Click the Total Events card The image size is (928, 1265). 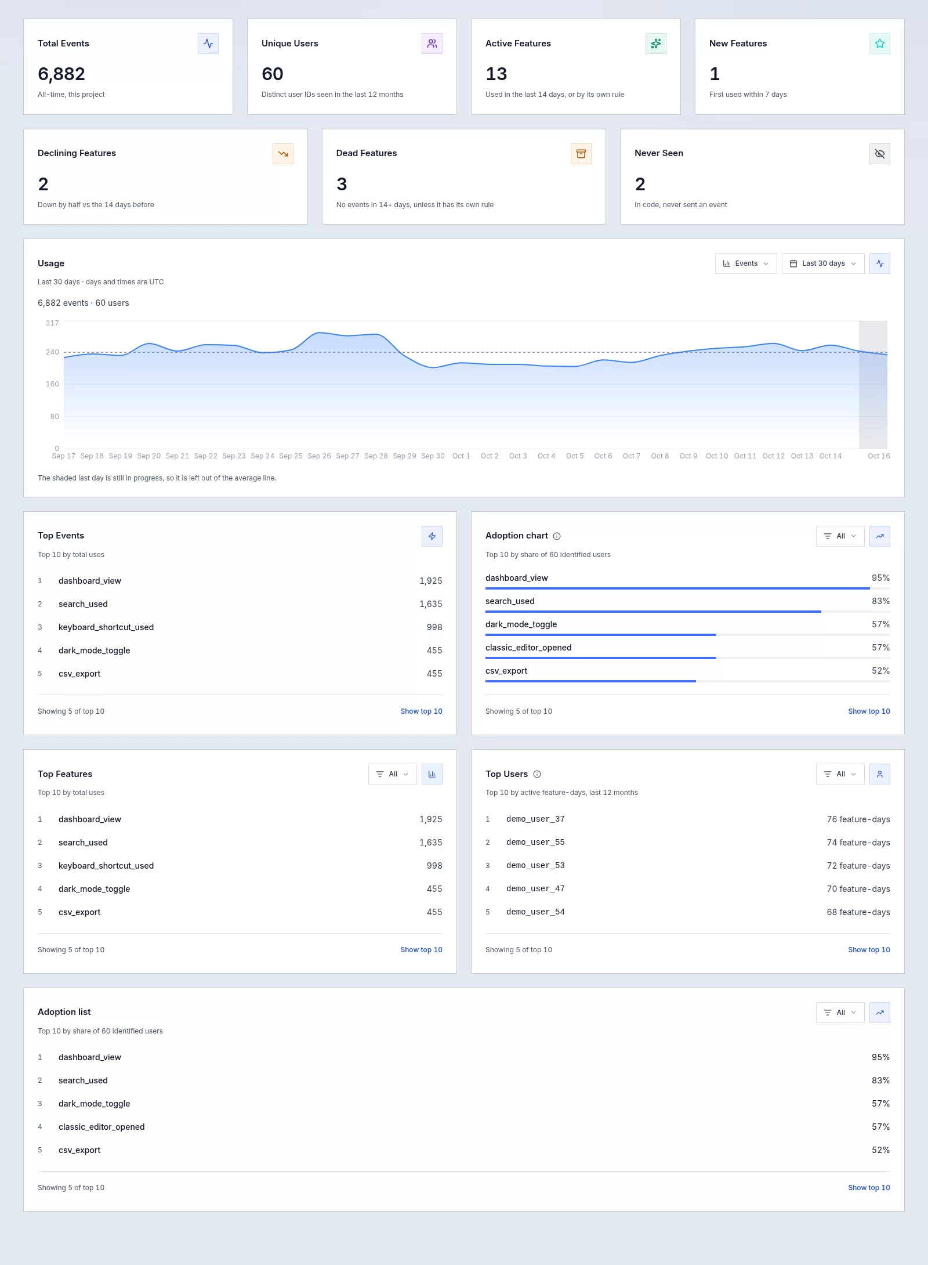click(128, 67)
